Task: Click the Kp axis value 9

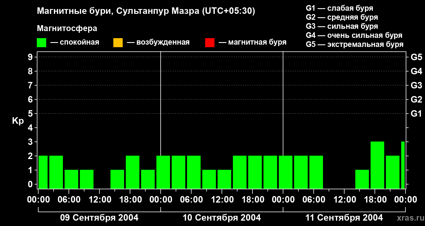Action: (x=31, y=57)
